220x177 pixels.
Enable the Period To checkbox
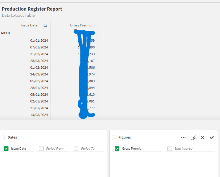coord(76,149)
